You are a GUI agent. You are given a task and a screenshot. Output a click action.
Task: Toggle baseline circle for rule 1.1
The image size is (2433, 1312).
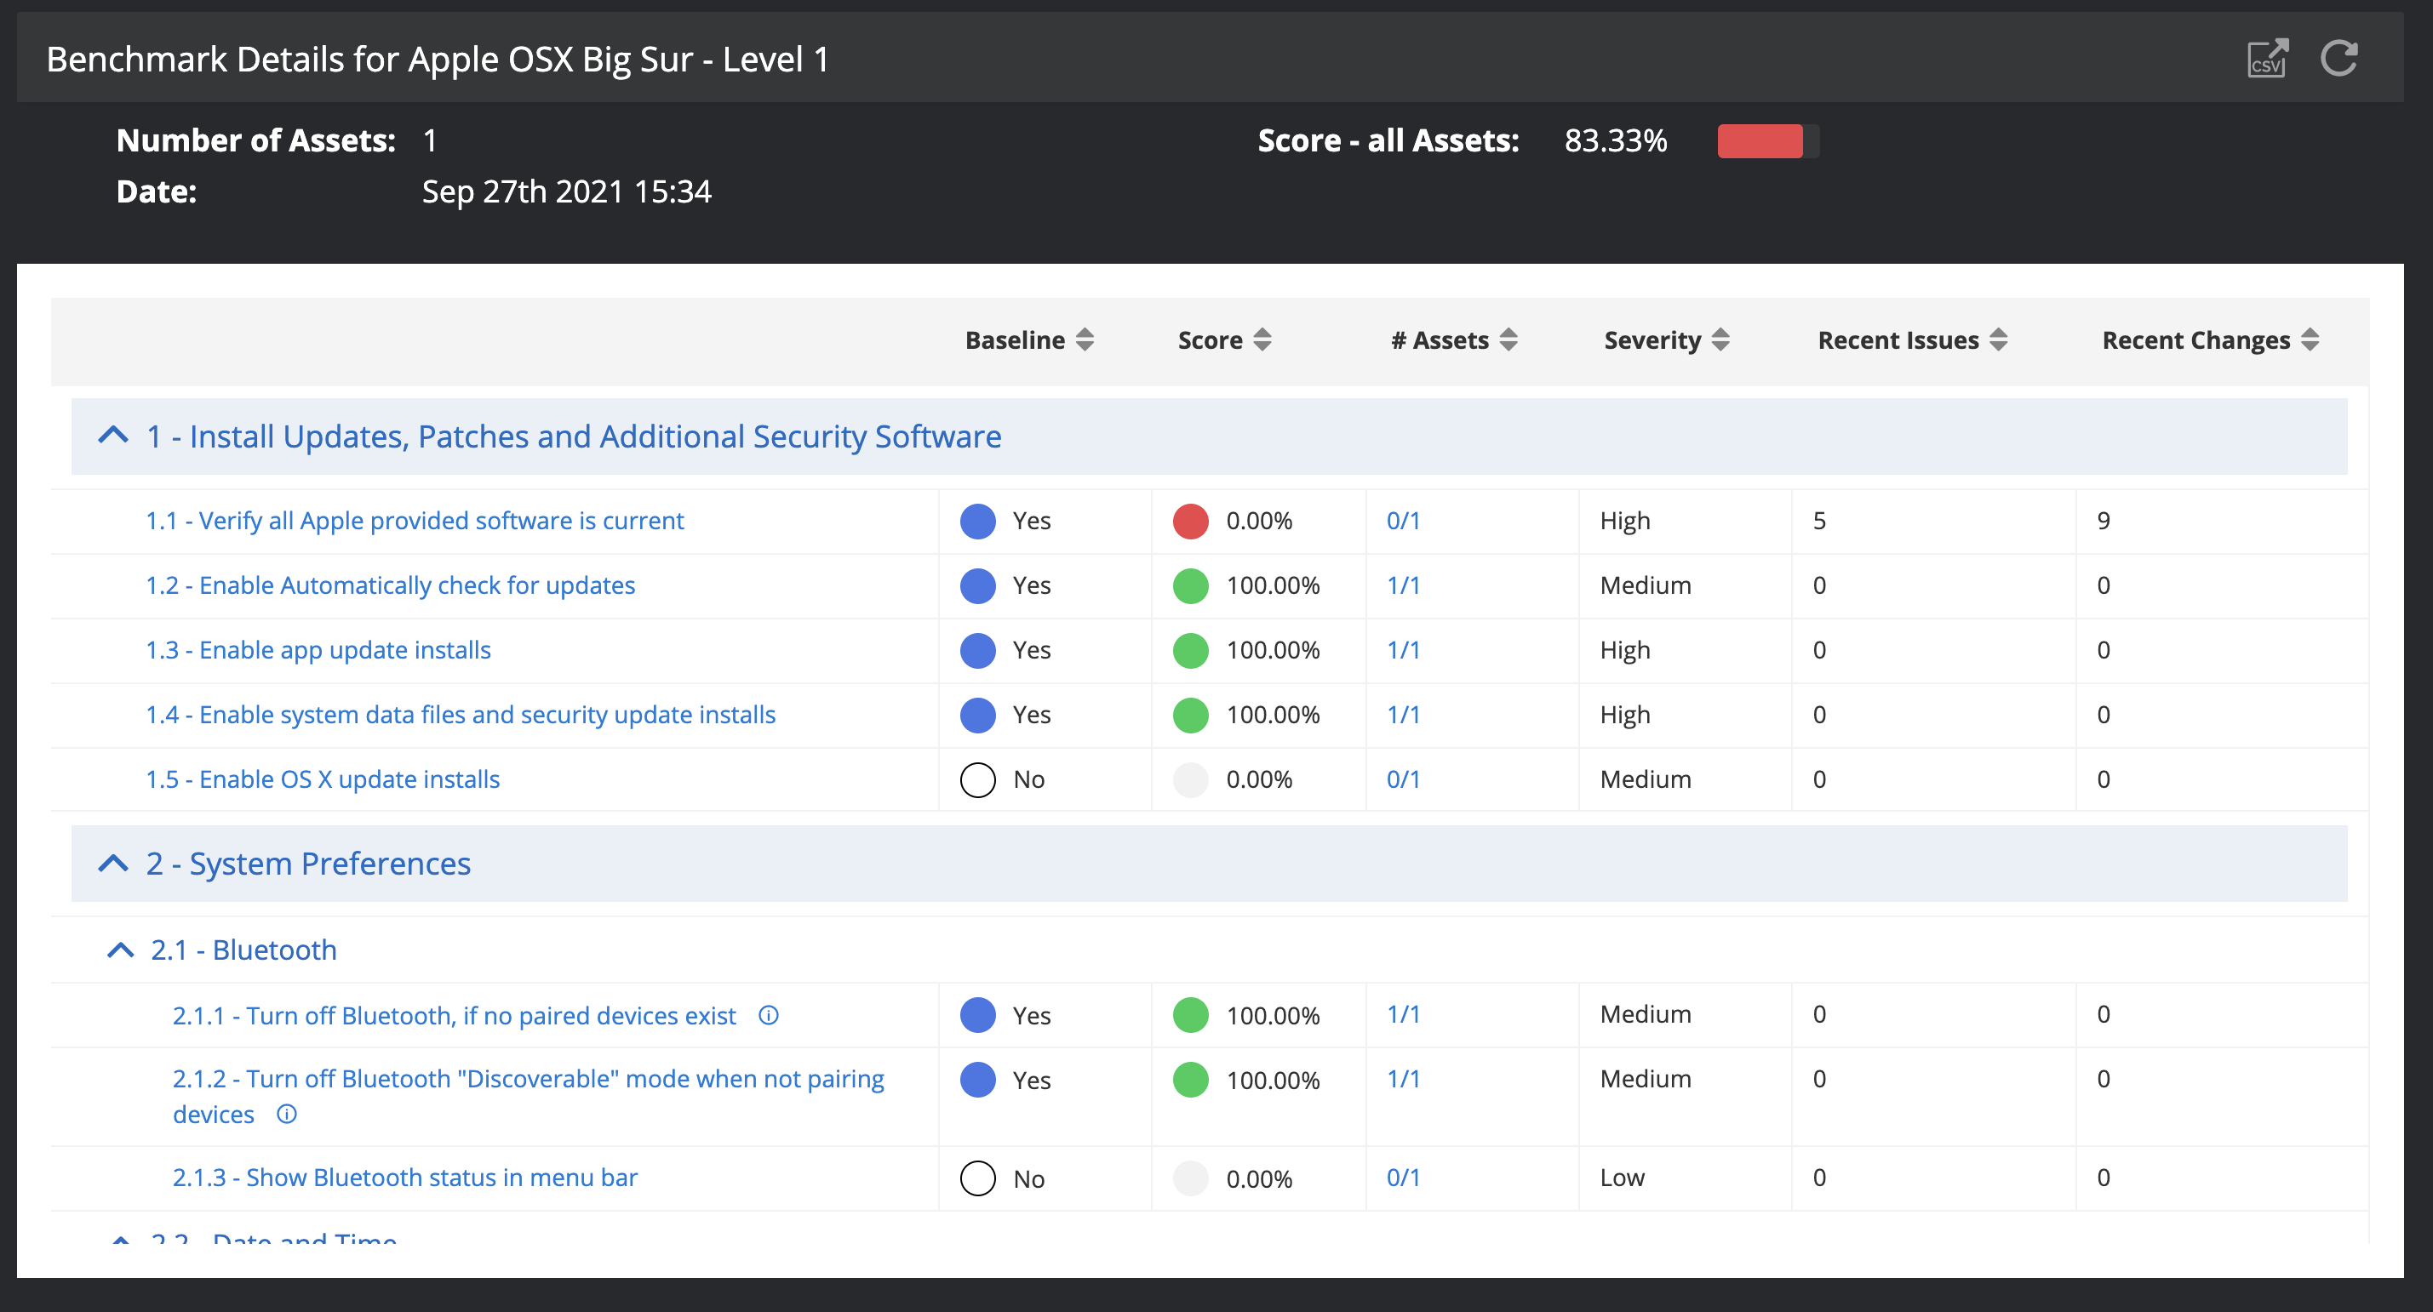pyautogui.click(x=977, y=521)
